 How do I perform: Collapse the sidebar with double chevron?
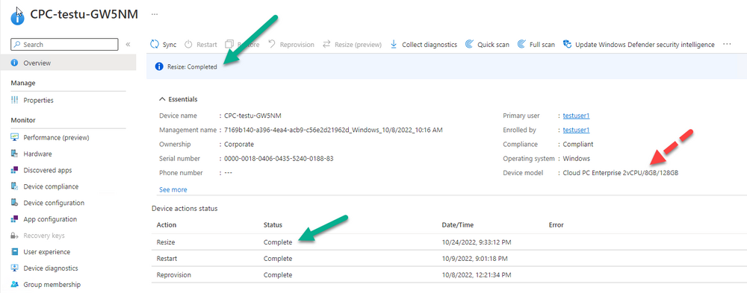[128, 44]
